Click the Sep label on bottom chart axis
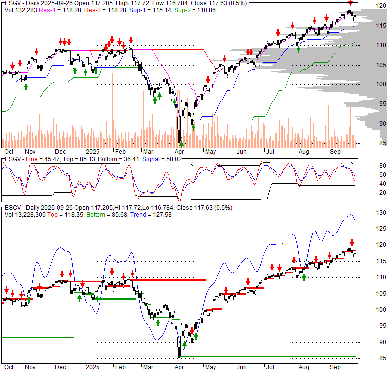The width and height of the screenshot is (388, 370). [335, 367]
